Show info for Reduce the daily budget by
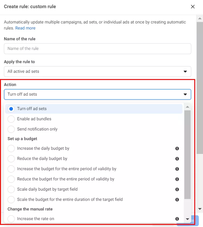This screenshot has height=227, width=203. tap(177, 159)
